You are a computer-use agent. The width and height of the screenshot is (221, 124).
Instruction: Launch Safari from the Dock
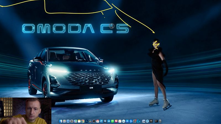[68, 121]
